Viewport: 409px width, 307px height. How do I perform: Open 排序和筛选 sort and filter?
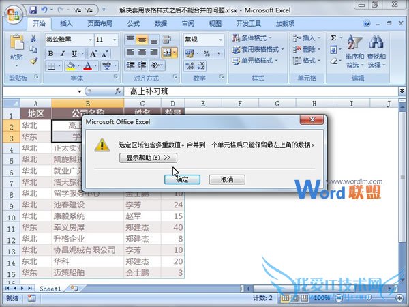click(x=354, y=52)
